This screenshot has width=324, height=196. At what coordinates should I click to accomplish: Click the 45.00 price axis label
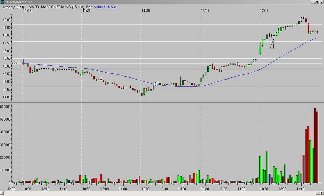click(x=7, y=82)
